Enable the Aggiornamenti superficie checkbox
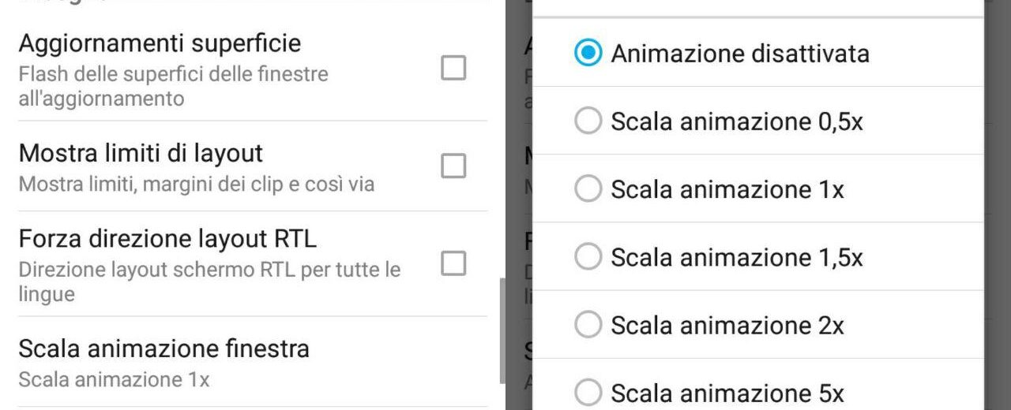1011x410 pixels. pyautogui.click(x=453, y=69)
